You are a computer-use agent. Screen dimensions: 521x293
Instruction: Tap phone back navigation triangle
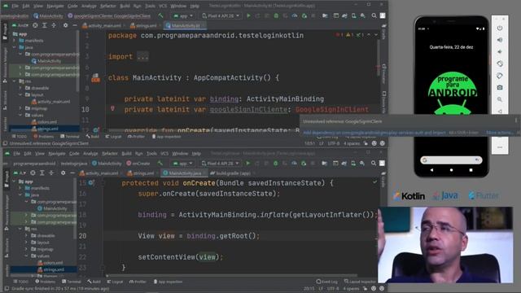click(431, 170)
